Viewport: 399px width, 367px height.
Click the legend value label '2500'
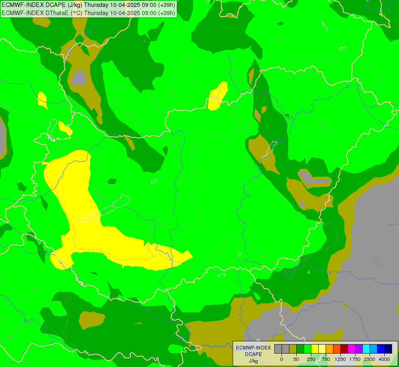(370, 359)
